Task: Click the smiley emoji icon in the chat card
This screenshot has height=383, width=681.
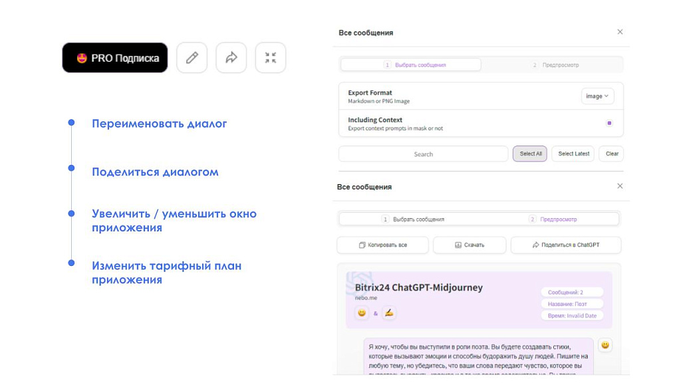Action: (360, 312)
